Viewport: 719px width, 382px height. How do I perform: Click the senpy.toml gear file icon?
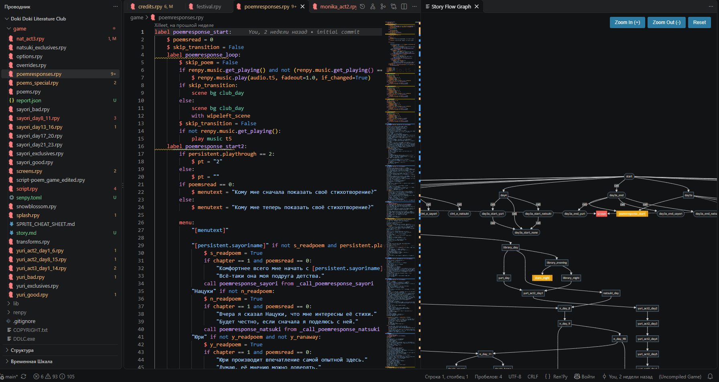pyautogui.click(x=11, y=197)
